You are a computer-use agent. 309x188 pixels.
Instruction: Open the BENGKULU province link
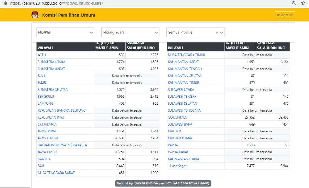[46, 96]
